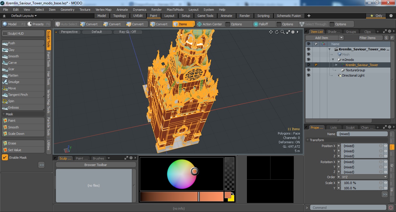
Task: Select the Emboss sculpt tool
Action: point(23,107)
